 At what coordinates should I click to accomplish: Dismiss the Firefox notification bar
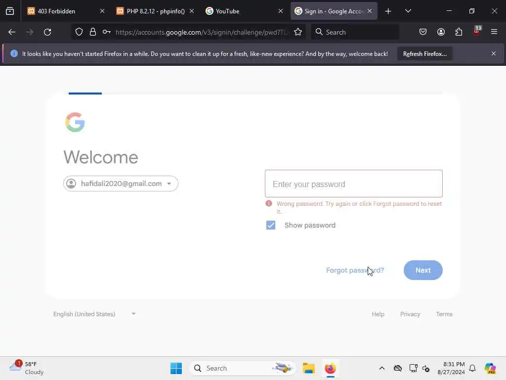(494, 53)
